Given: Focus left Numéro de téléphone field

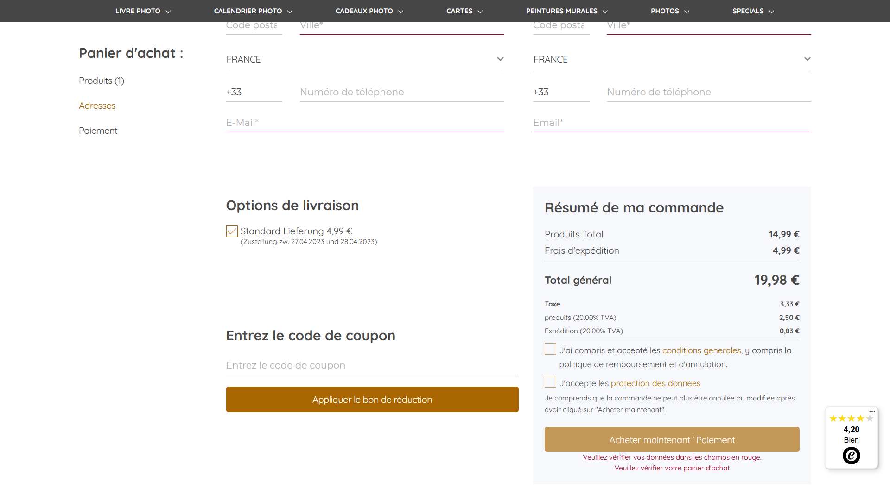Looking at the screenshot, I should tap(402, 92).
